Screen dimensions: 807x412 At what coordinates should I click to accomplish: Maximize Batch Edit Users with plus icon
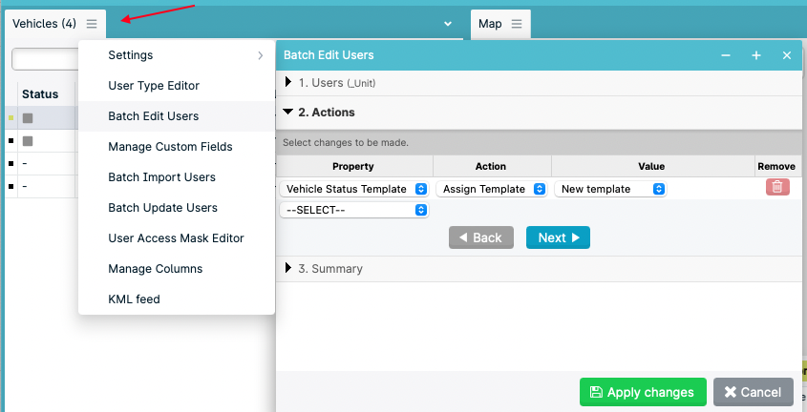[756, 55]
